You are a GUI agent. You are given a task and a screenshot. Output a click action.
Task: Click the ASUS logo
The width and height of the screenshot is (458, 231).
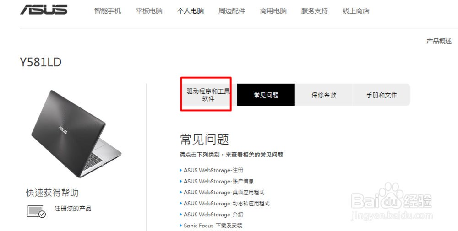[44, 10]
